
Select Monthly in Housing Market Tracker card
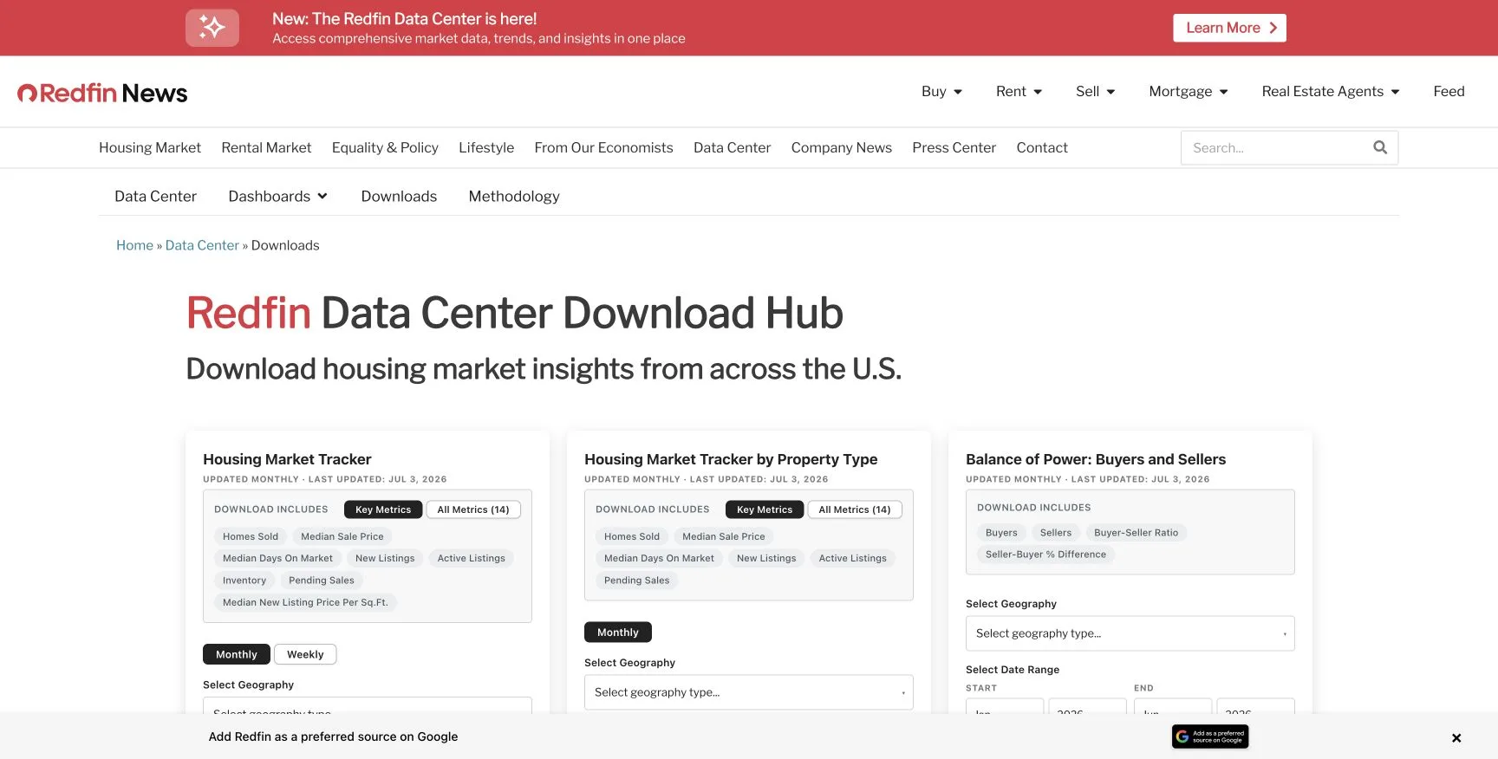237,654
